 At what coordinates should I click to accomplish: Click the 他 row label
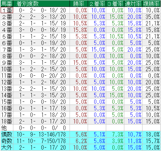[x=7, y=128]
